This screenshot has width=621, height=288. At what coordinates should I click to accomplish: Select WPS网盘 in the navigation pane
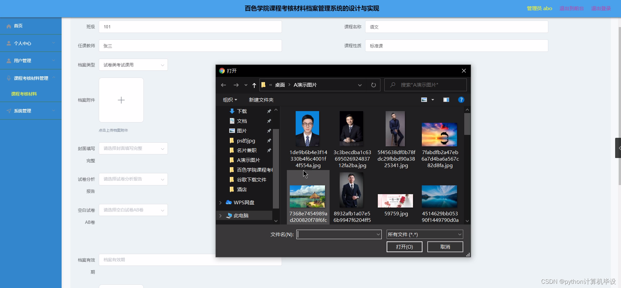[x=244, y=203]
